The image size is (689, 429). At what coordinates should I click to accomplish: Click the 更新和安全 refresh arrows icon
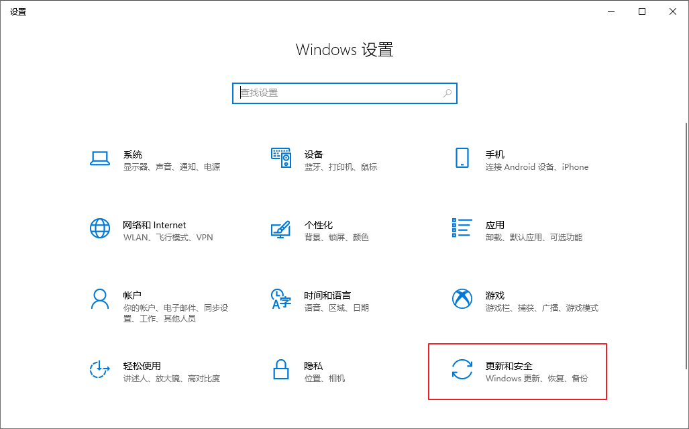click(462, 369)
